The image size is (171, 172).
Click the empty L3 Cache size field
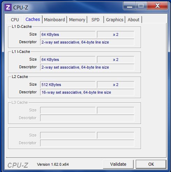point(68,110)
